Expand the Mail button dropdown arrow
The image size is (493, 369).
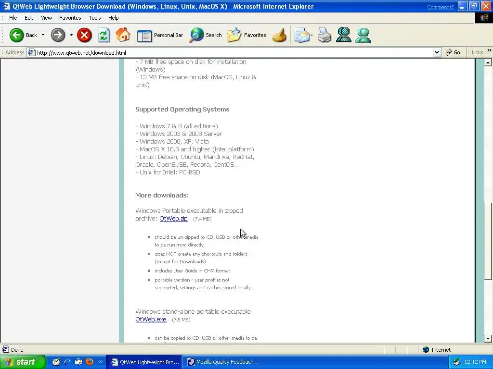pyautogui.click(x=311, y=35)
